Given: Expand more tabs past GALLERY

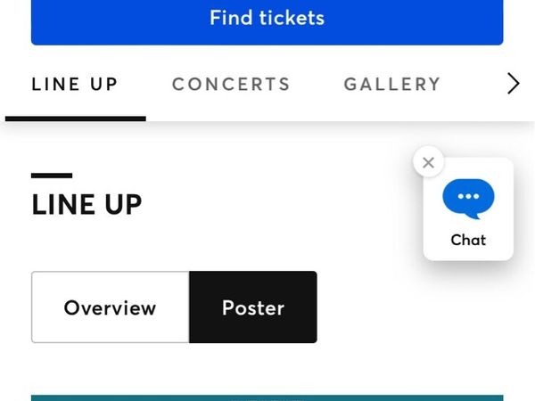Looking at the screenshot, I should coord(513,84).
